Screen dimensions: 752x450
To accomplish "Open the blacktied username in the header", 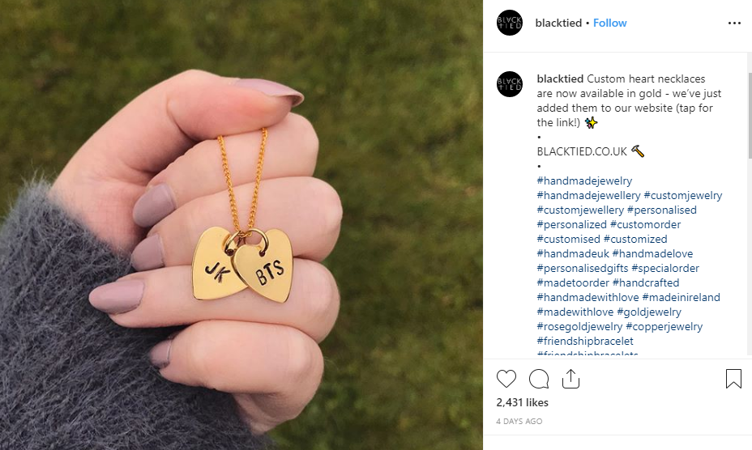I will coord(558,23).
